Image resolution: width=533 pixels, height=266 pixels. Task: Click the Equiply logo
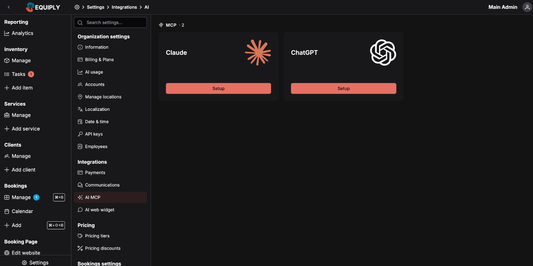43,7
